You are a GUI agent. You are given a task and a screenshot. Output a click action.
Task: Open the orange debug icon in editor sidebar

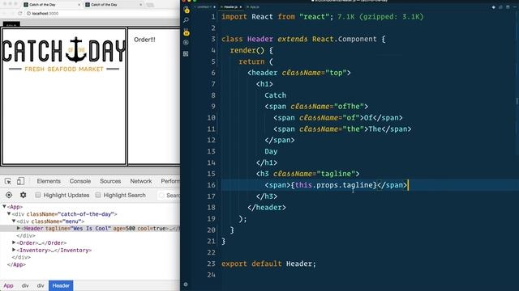click(x=187, y=32)
